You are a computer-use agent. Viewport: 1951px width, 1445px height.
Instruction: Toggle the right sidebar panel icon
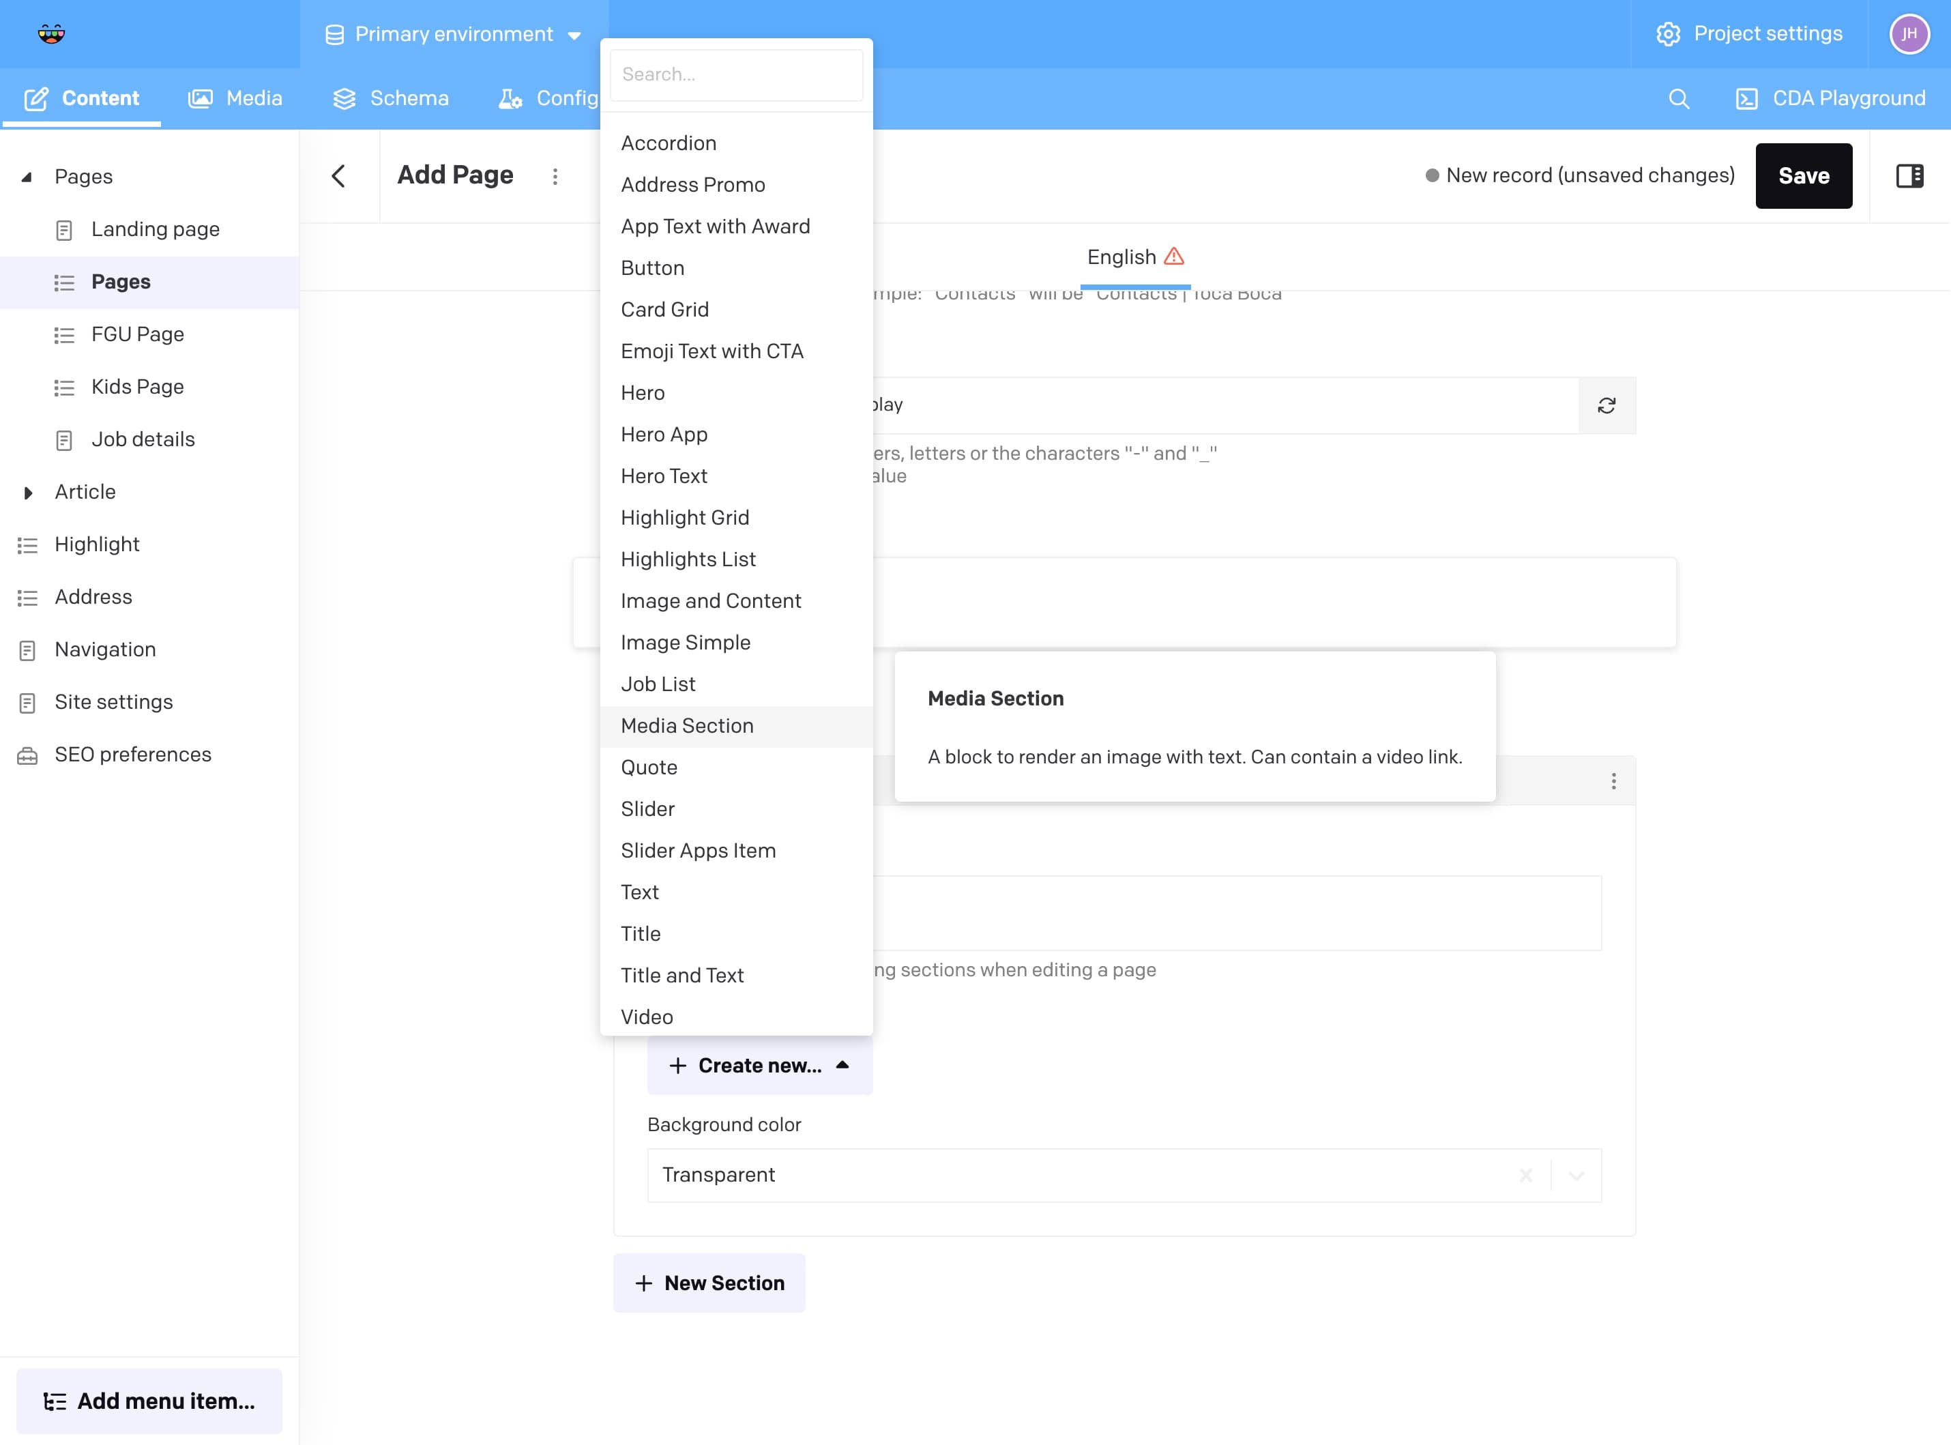click(1909, 176)
